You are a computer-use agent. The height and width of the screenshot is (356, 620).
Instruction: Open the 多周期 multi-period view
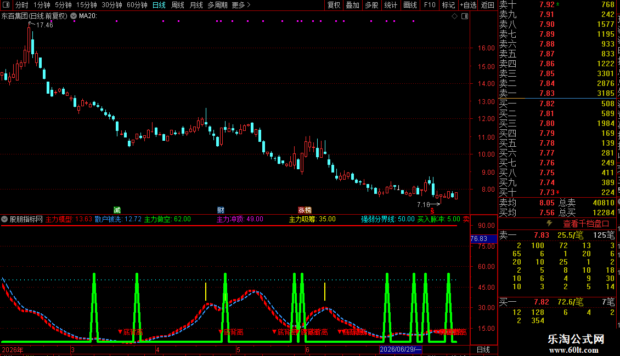(x=217, y=5)
